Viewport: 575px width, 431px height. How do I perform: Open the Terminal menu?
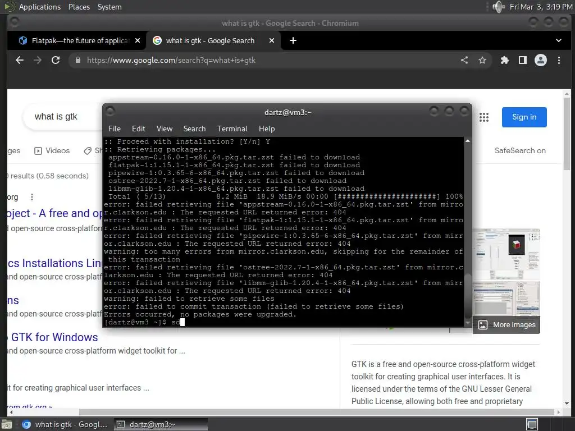(x=232, y=129)
